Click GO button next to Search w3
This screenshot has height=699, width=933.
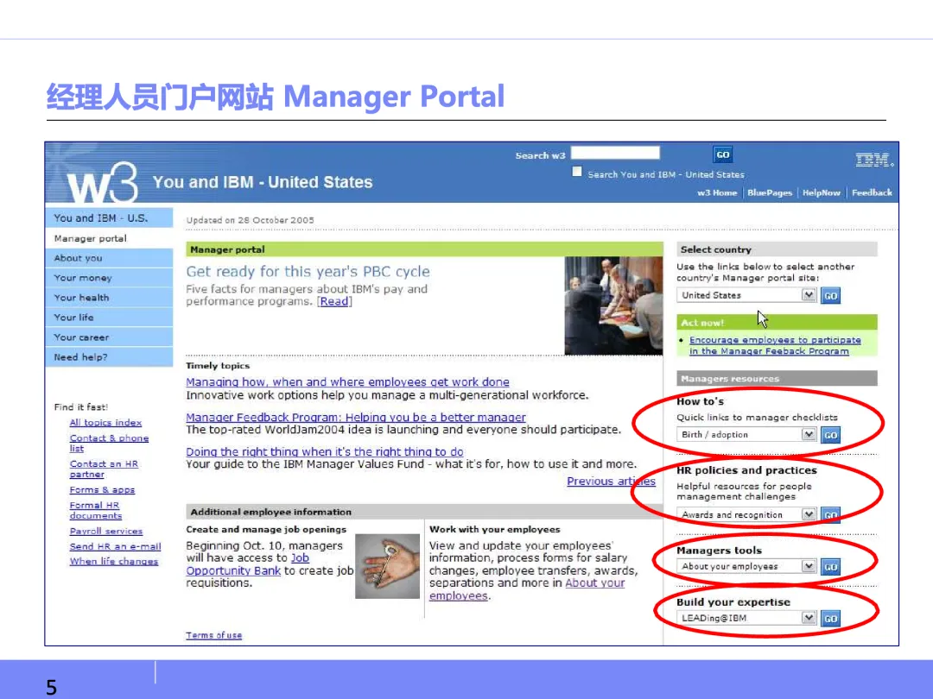click(x=722, y=154)
